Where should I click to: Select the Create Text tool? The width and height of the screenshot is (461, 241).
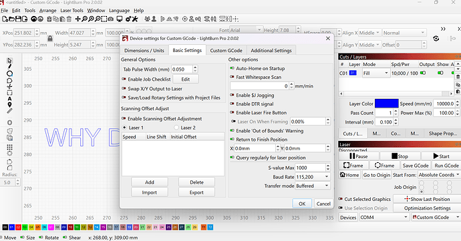click(x=9, y=99)
